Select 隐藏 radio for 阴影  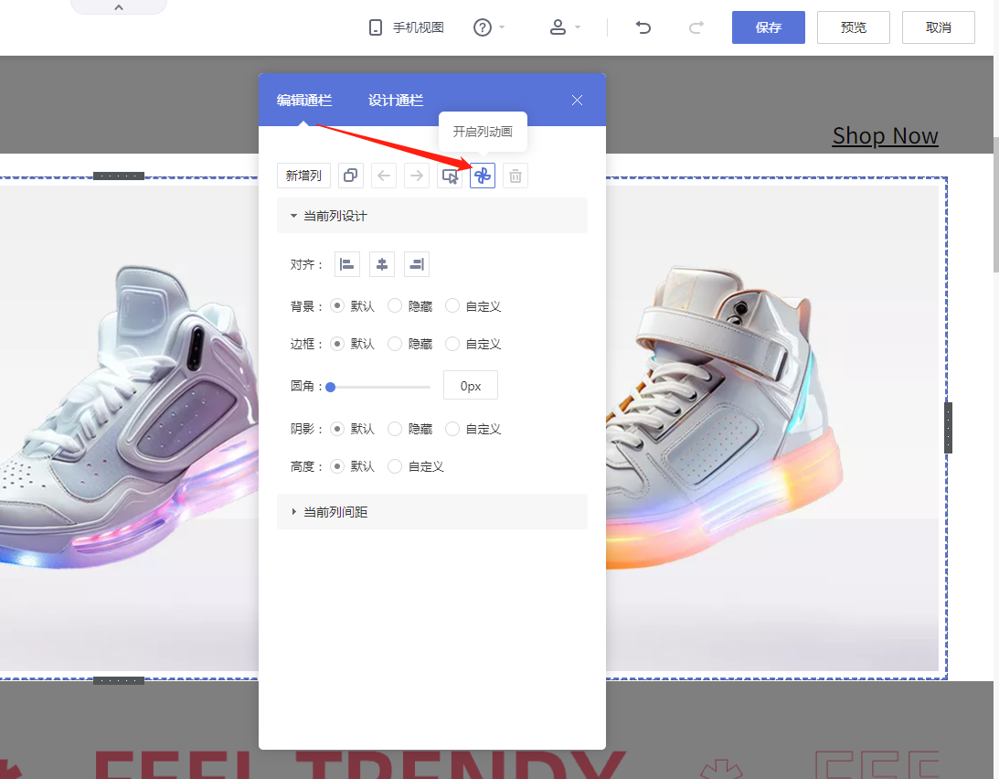coord(395,429)
